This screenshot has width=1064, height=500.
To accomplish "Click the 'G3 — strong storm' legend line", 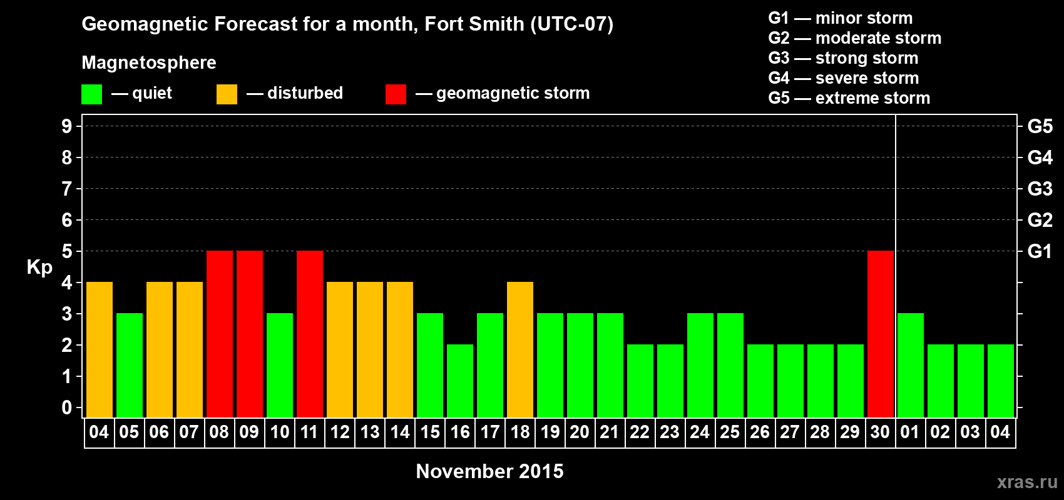I will point(843,58).
